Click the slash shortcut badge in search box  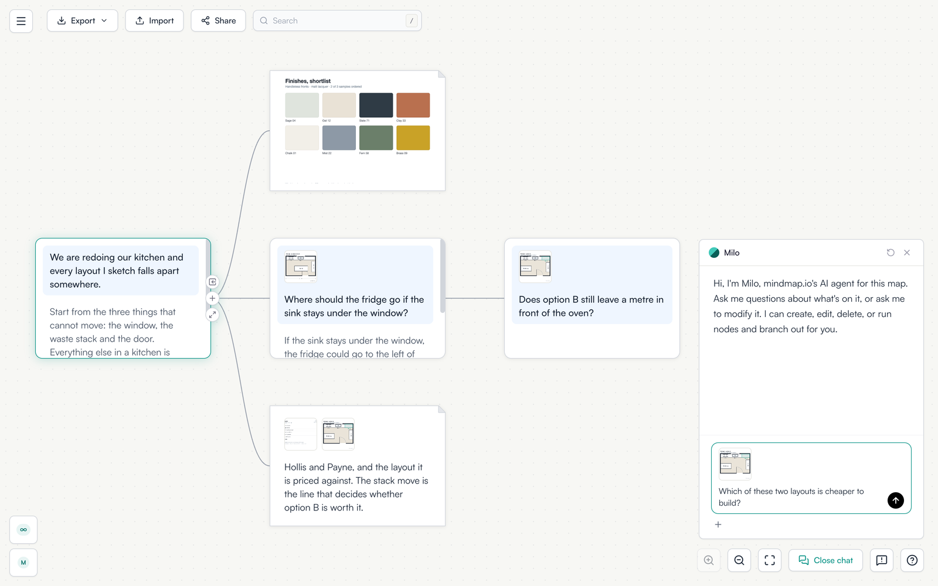pos(412,21)
